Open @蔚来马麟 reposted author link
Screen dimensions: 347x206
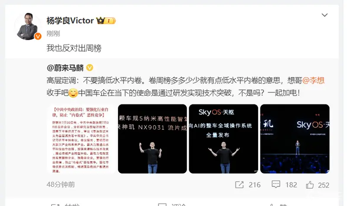65,68
